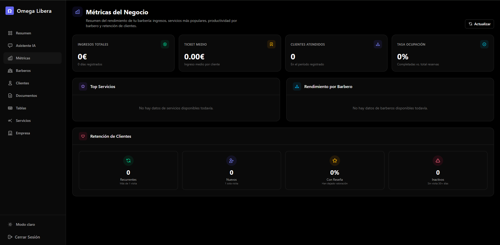Image resolution: width=500 pixels, height=245 pixels.
Task: Switch to light mode with Modo claro
Action: pyautogui.click(x=33, y=224)
